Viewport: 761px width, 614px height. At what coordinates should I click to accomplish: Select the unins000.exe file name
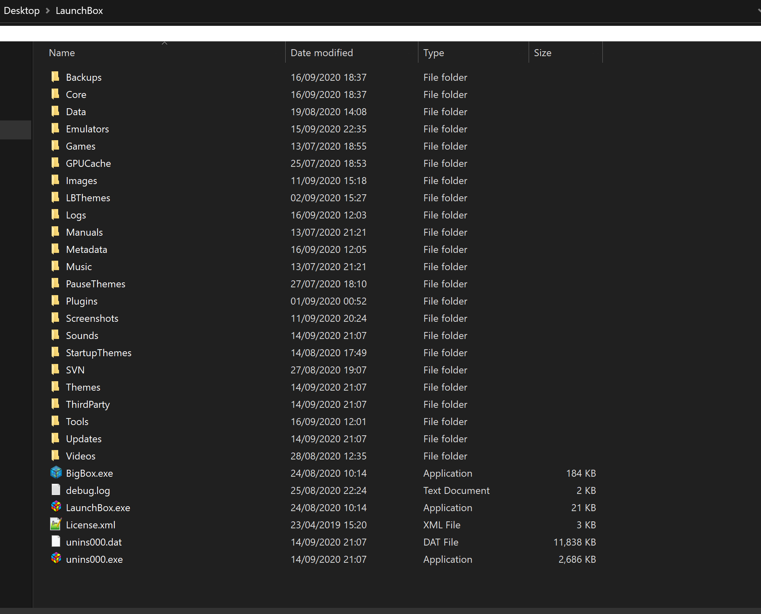pos(94,559)
